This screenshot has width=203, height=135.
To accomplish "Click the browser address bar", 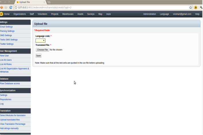I will 100,7.
